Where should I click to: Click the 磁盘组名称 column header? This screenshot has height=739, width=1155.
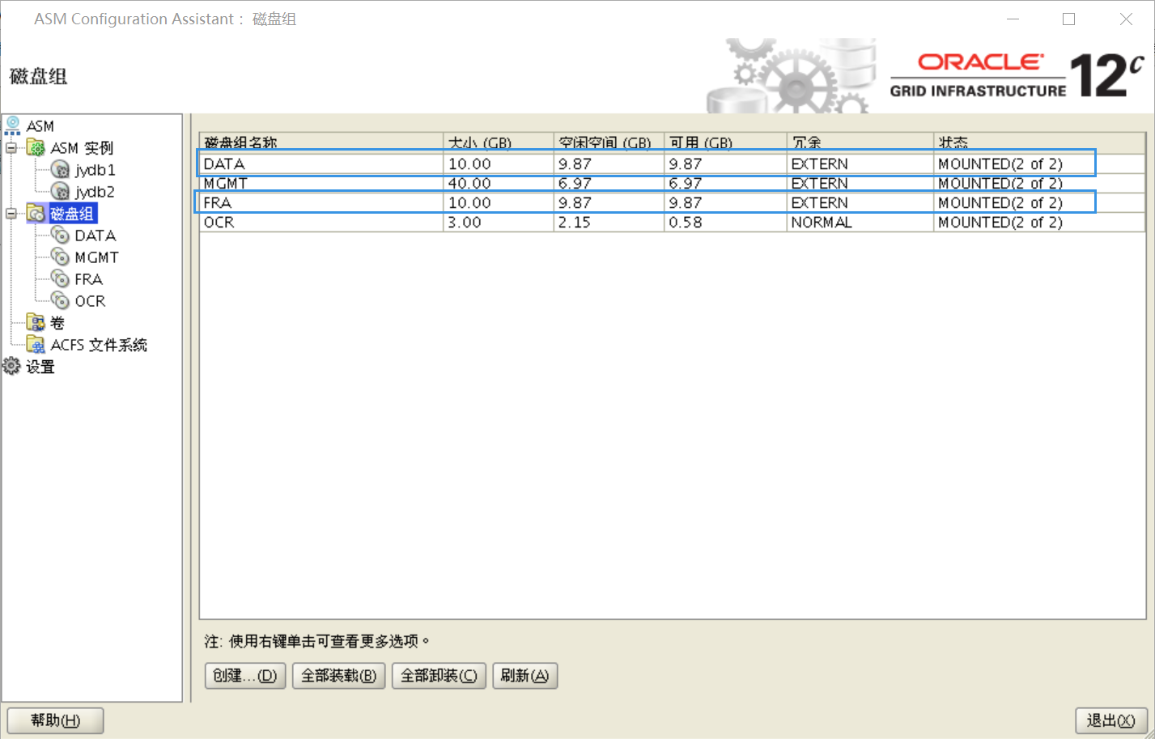pos(322,142)
